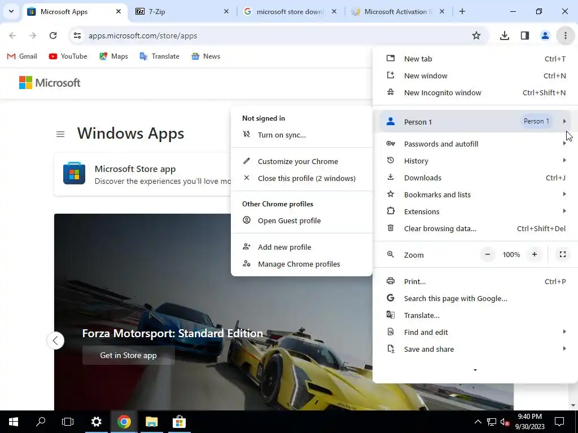Choose Print from the menu
Image resolution: width=578 pixels, height=433 pixels.
pos(475,282)
